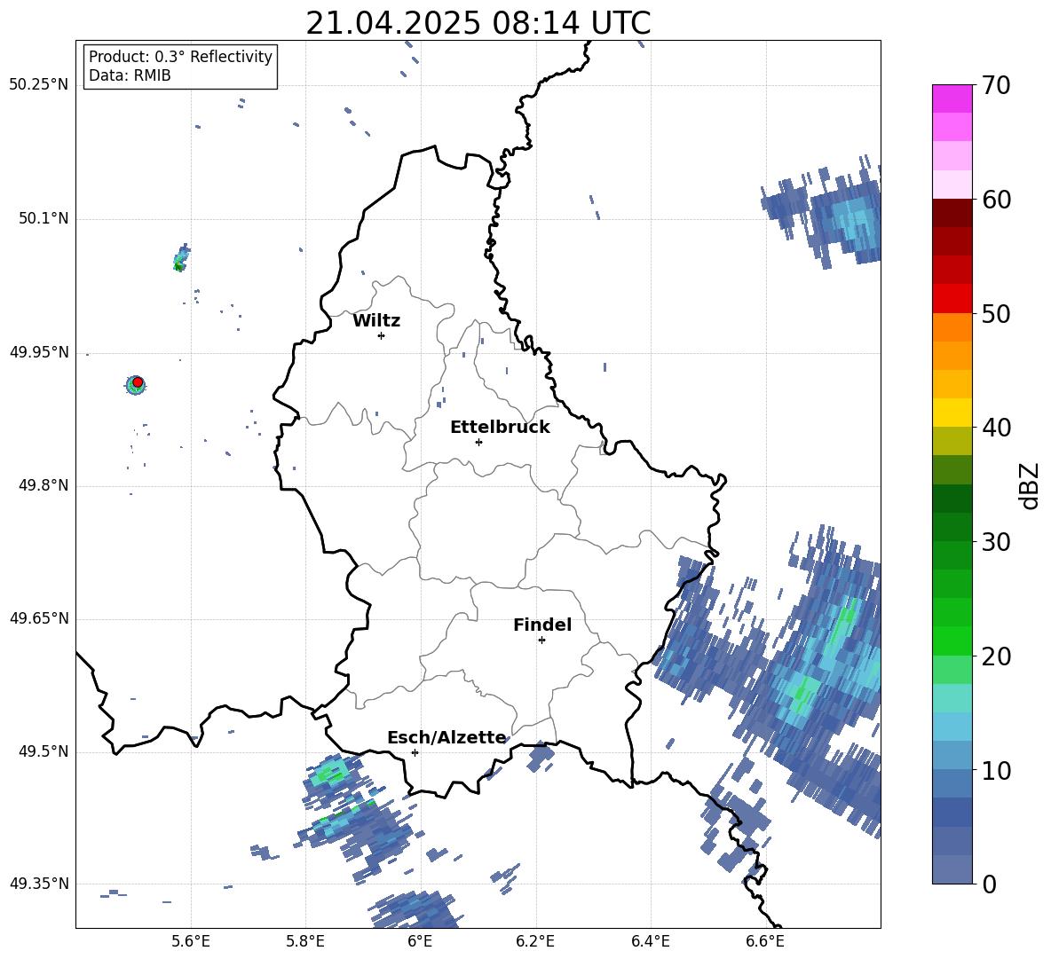Click the 6°E longitude label

(x=420, y=941)
